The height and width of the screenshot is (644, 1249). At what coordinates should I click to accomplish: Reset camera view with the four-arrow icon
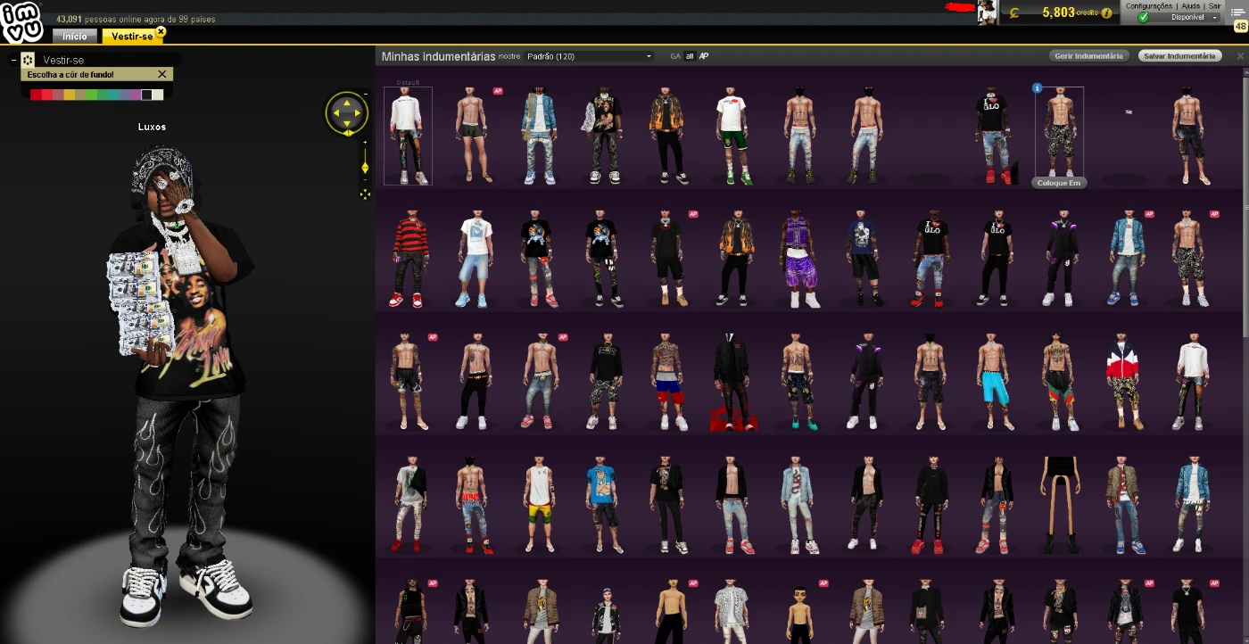pyautogui.click(x=365, y=194)
